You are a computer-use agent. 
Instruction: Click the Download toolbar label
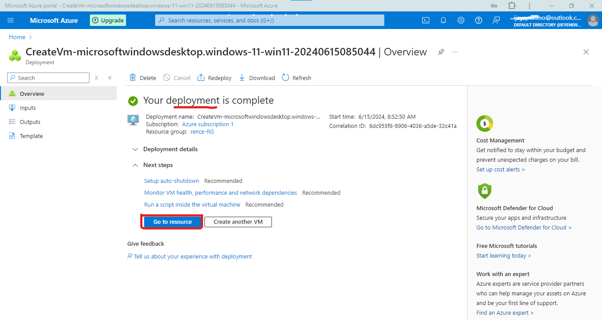pyautogui.click(x=262, y=78)
